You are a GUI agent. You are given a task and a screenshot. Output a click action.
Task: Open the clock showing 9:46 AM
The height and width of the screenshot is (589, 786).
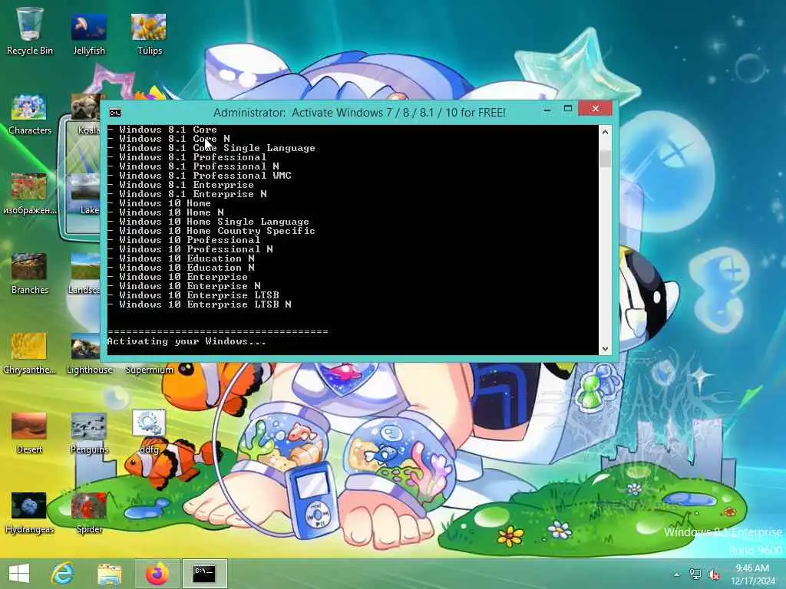click(752, 568)
